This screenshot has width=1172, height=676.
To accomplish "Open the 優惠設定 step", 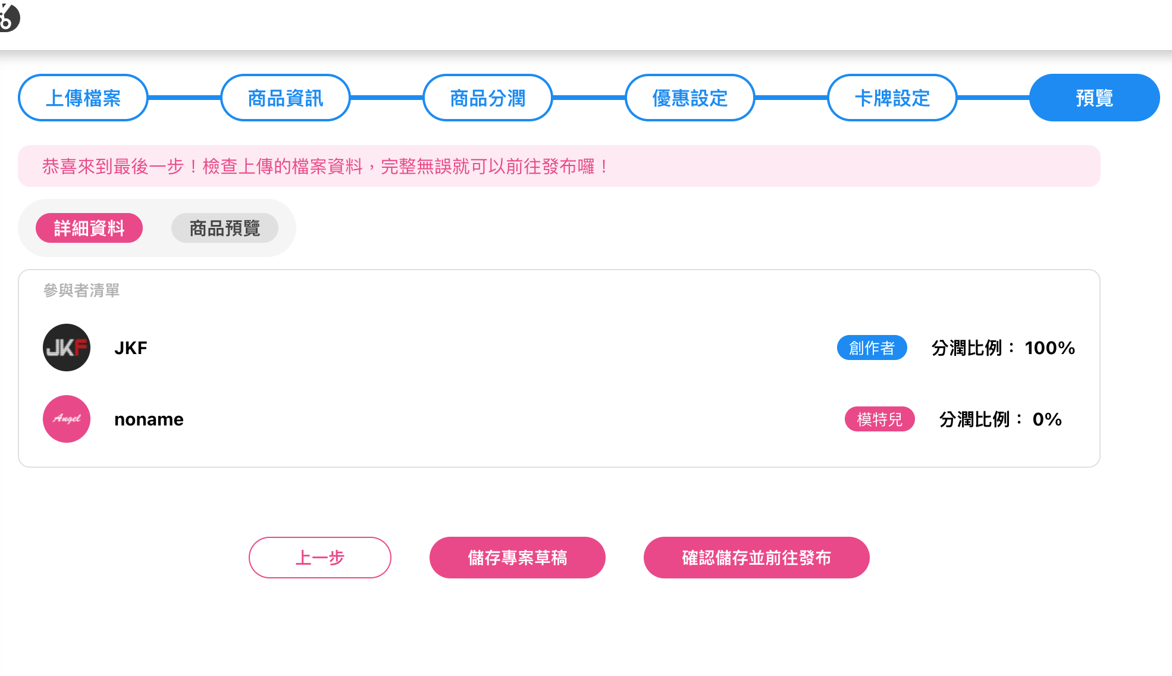I will point(690,98).
